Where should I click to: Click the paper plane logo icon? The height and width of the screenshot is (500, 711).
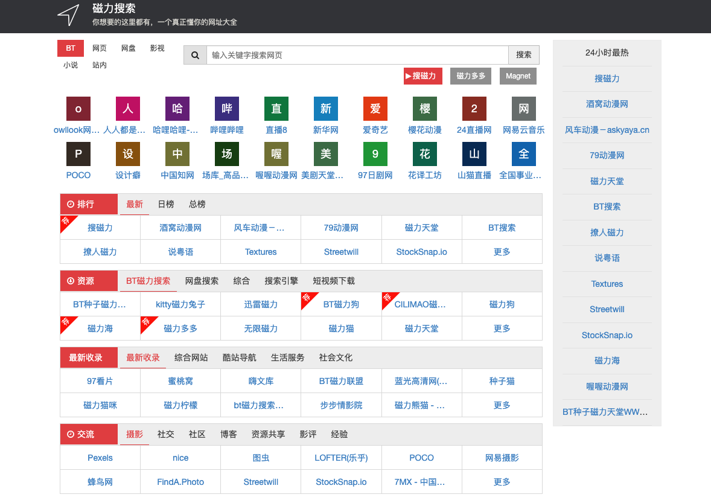tap(68, 15)
